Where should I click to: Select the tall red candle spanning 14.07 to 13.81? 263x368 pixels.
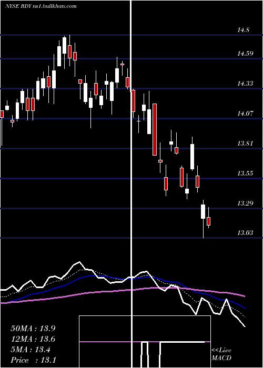pos(155,129)
